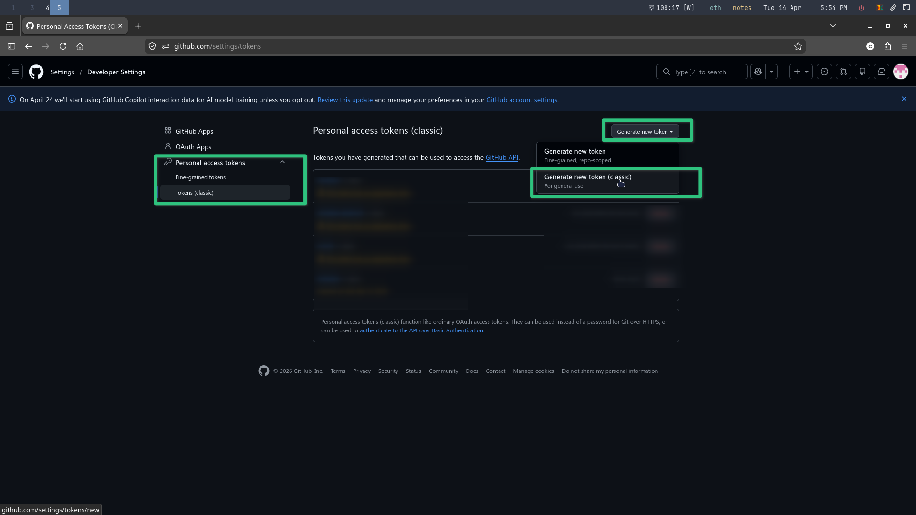This screenshot has width=916, height=515.
Task: Open Contact footer link
Action: pos(495,371)
